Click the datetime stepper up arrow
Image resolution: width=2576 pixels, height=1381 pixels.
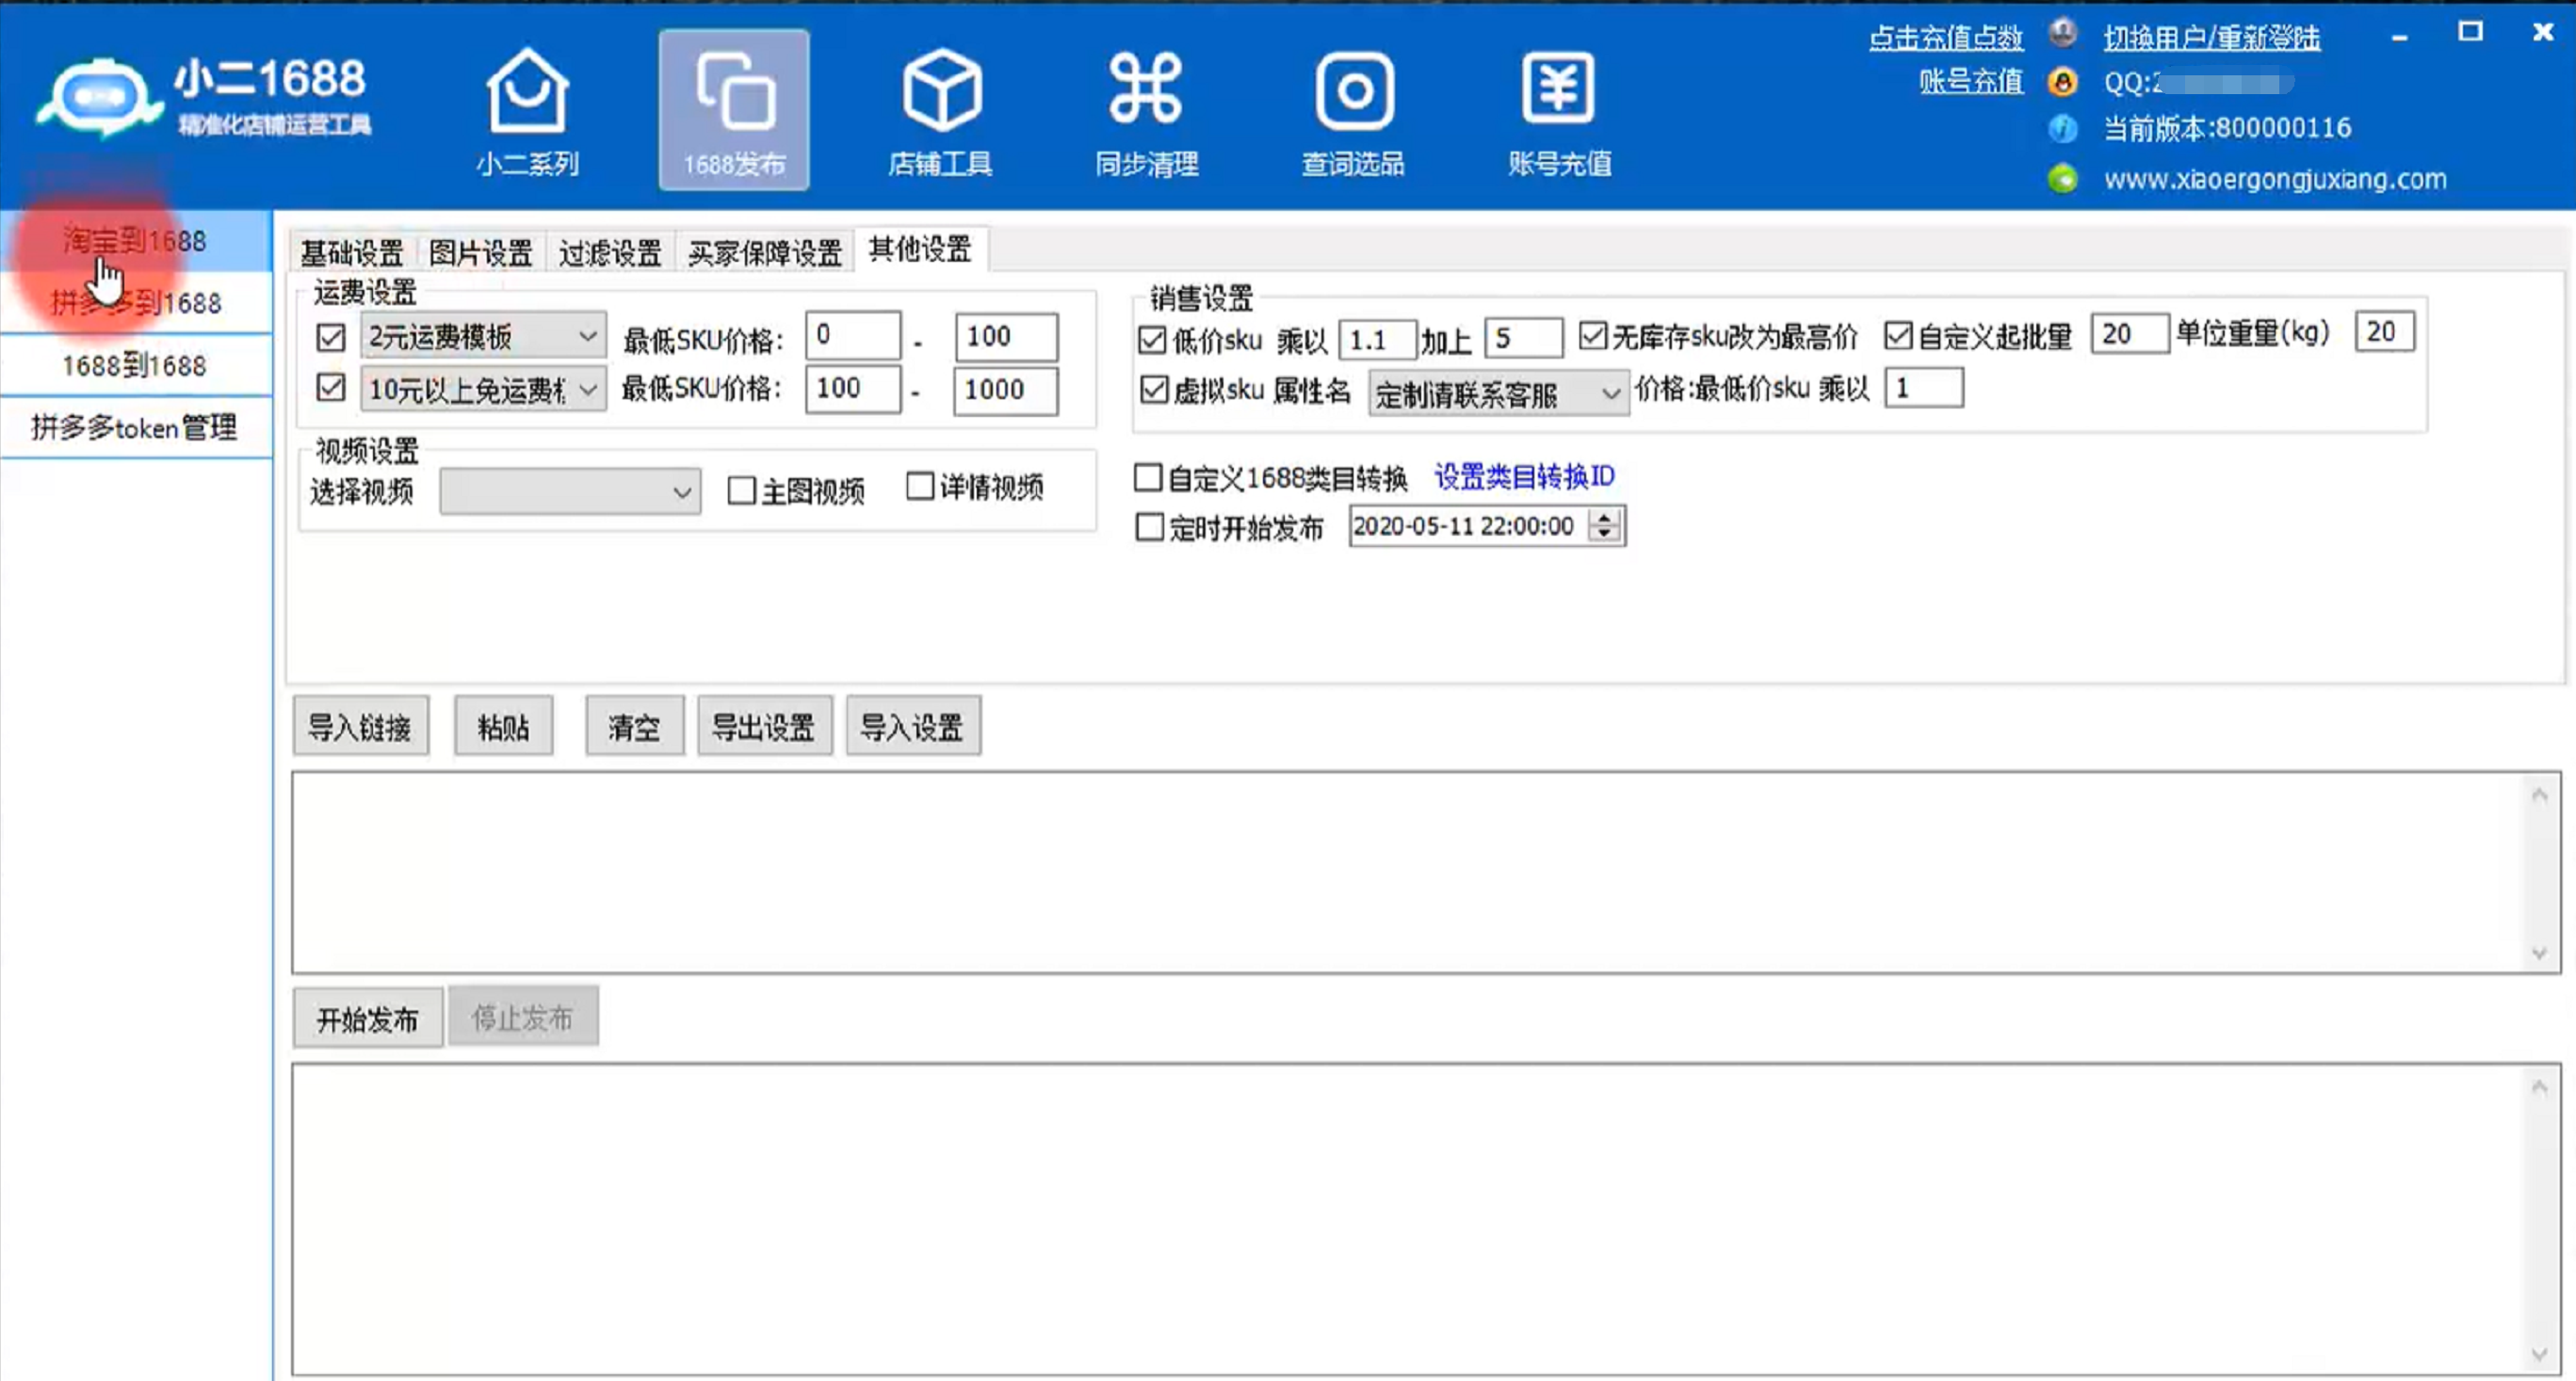(x=1605, y=519)
